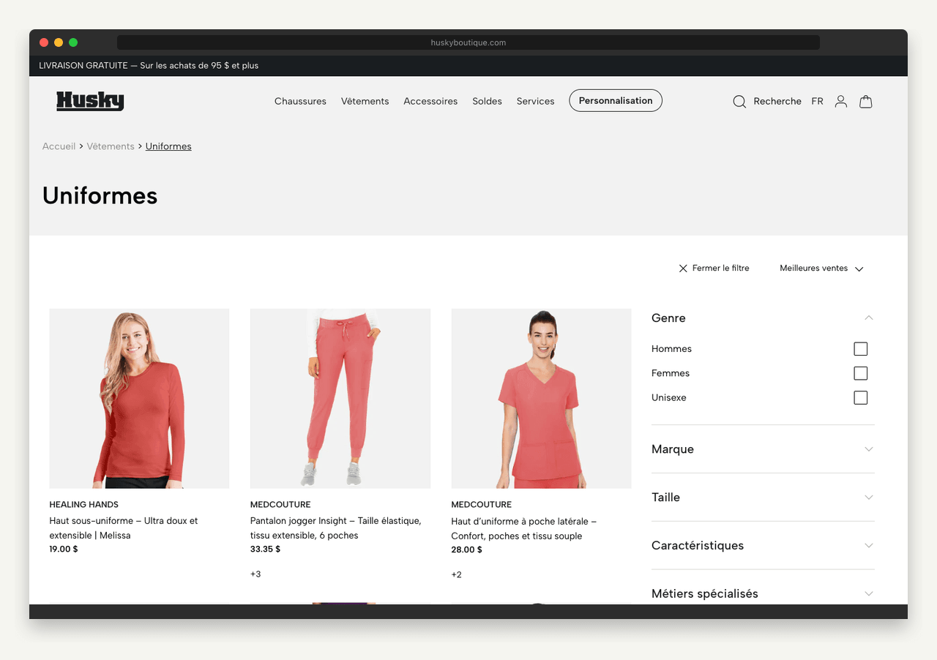This screenshot has height=660, width=937.
Task: Open the Healing Hands Melissa product thumbnail
Action: pyautogui.click(x=139, y=398)
